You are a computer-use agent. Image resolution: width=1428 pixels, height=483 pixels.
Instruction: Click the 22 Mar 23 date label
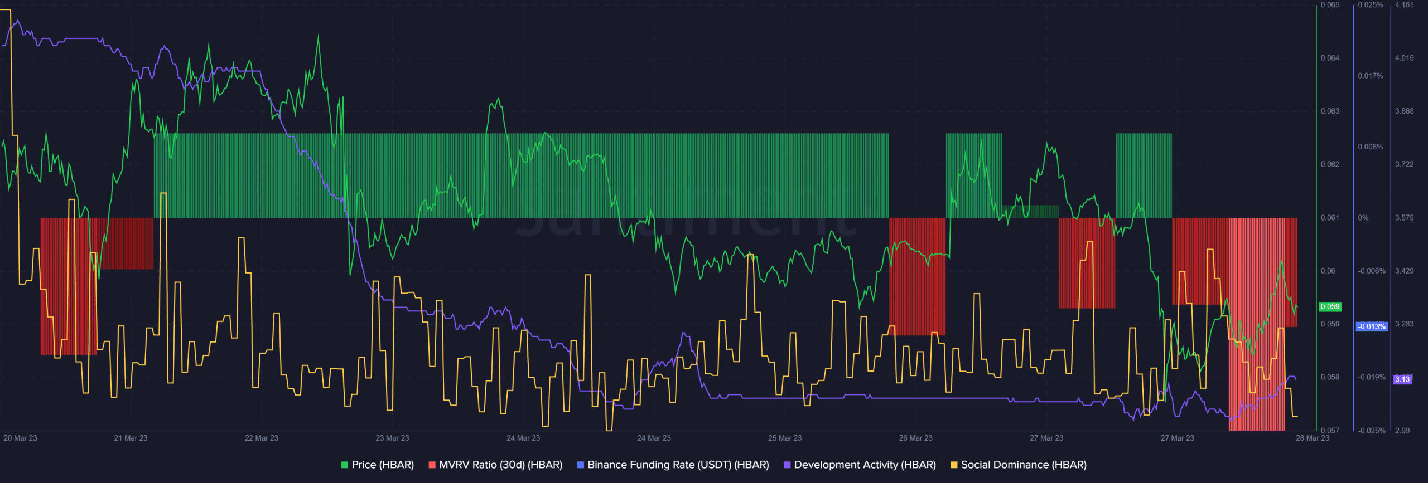262,438
